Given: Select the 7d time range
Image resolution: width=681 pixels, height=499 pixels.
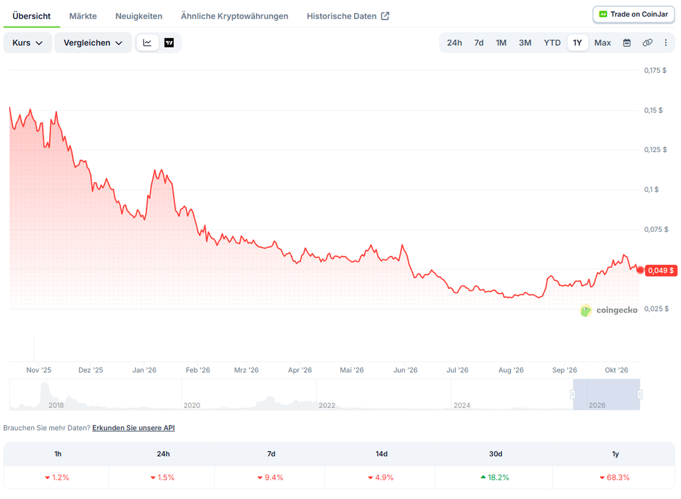Looking at the screenshot, I should click(x=479, y=43).
